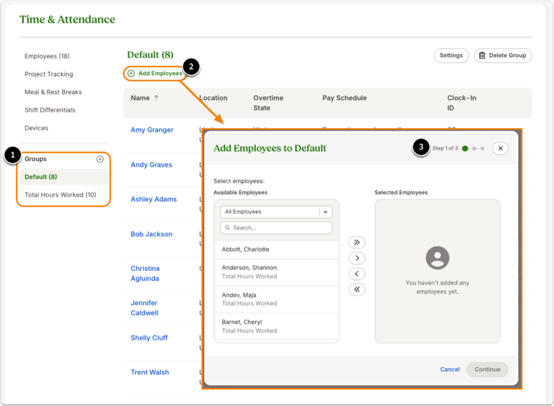The width and height of the screenshot is (554, 406).
Task: Select Abbott, Charlotte in available employees
Action: point(276,250)
